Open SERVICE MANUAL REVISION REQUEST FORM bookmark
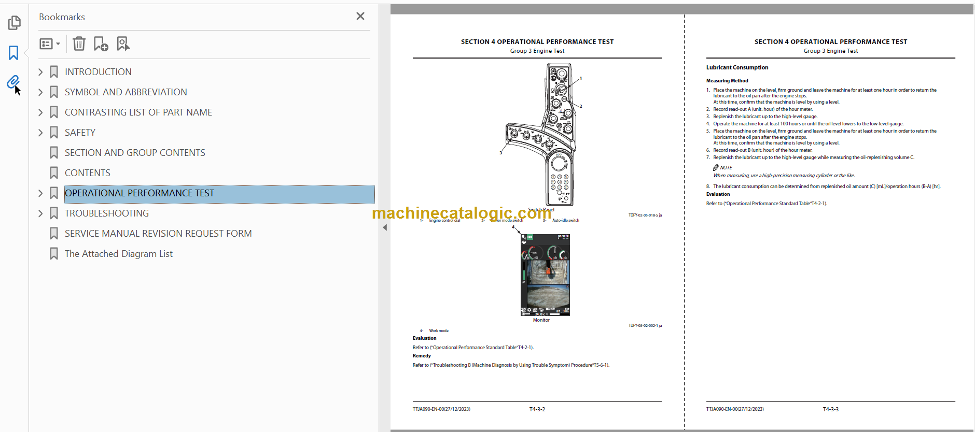Screen dimensions: 975x432 click(158, 234)
